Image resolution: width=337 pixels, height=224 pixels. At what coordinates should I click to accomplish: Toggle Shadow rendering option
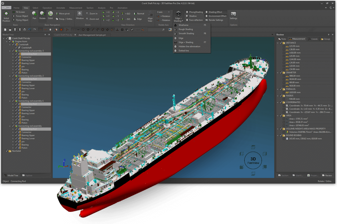(191, 16)
